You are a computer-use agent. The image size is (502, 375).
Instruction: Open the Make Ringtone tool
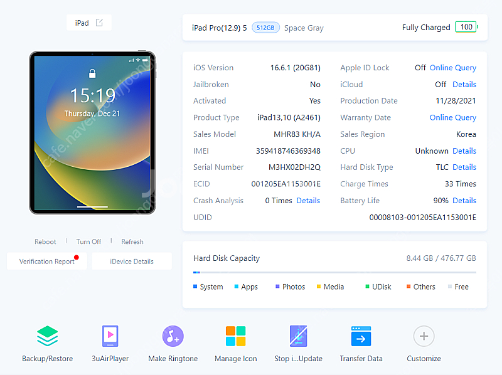pyautogui.click(x=173, y=336)
